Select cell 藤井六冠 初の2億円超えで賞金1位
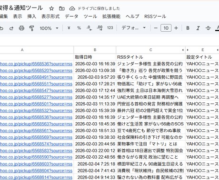 150,111
